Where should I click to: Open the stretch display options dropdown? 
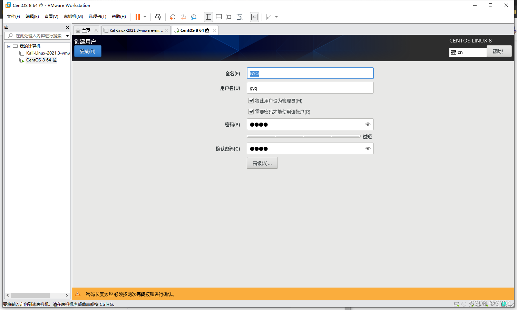click(276, 17)
